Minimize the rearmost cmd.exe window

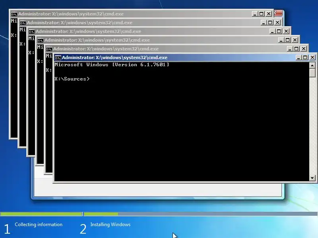(255, 14)
